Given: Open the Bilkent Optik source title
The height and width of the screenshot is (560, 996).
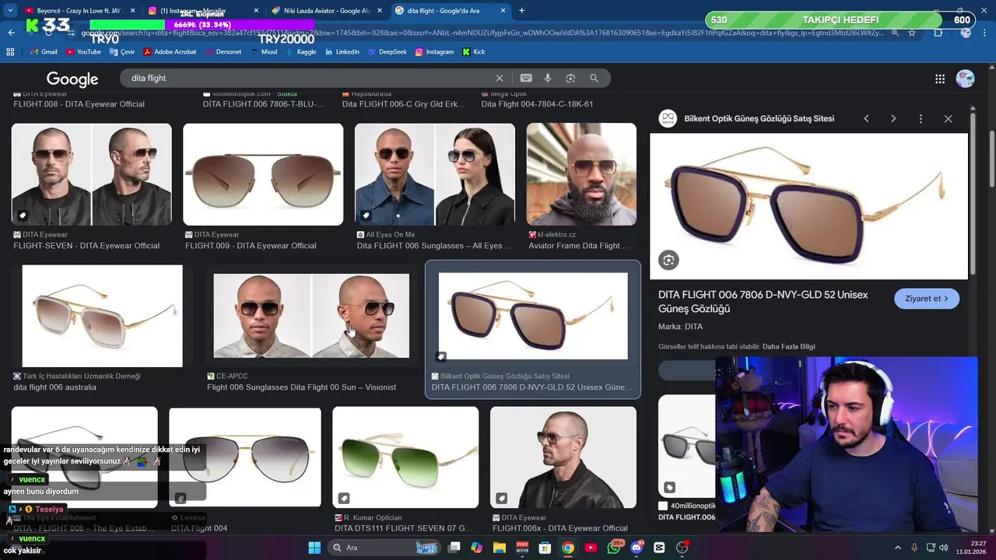Looking at the screenshot, I should click(759, 119).
